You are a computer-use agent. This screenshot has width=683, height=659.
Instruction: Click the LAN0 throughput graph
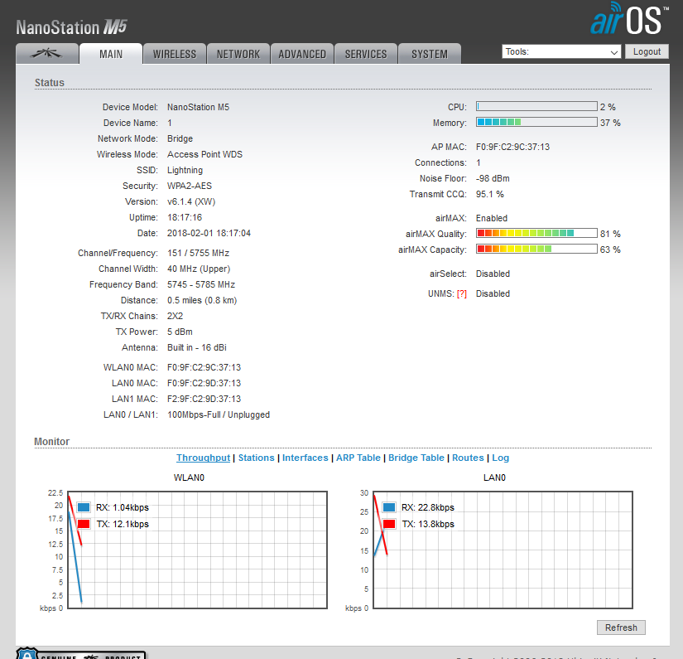click(x=503, y=550)
